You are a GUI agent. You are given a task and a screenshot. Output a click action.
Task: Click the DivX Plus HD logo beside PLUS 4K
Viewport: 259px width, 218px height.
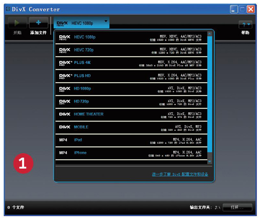tap(65, 63)
